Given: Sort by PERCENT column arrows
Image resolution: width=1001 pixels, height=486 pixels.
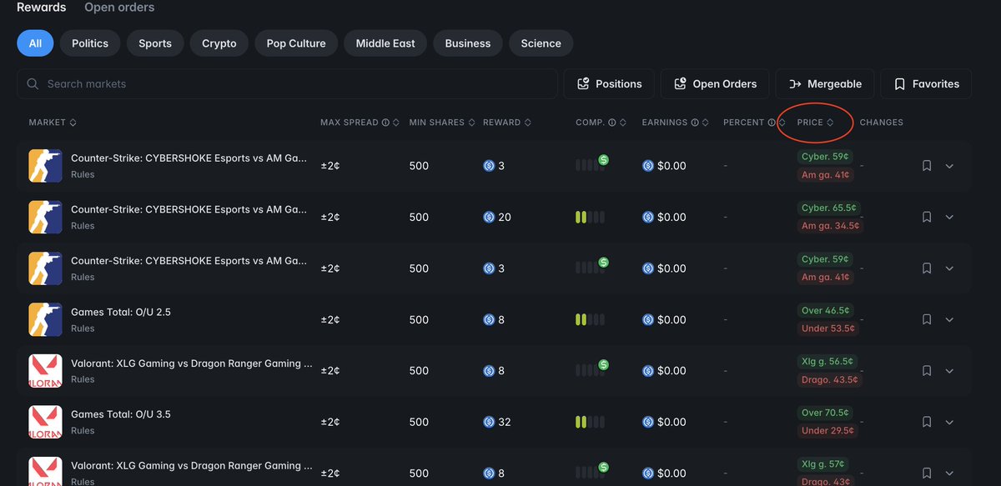Looking at the screenshot, I should coord(782,123).
